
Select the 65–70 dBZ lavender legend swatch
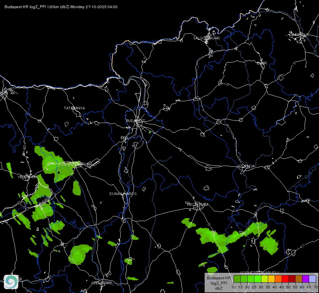click(312, 279)
